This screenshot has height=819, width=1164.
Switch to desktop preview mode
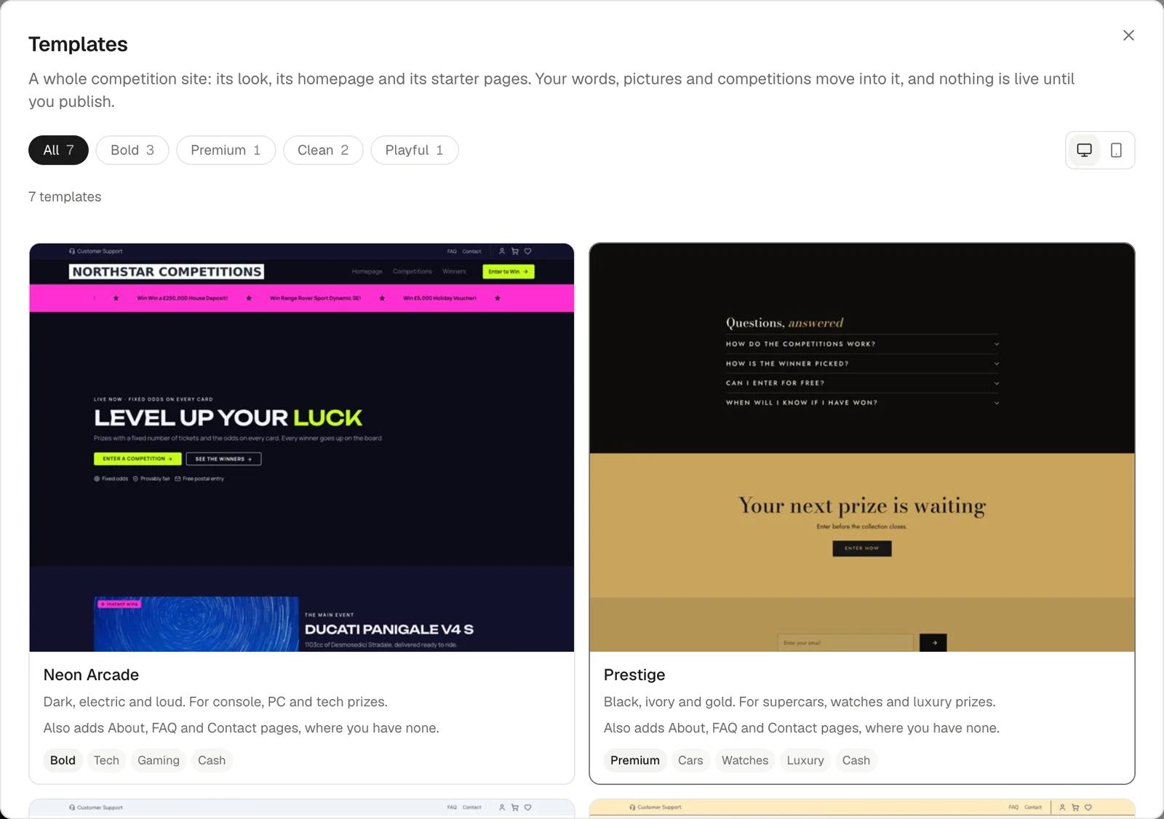(1084, 150)
